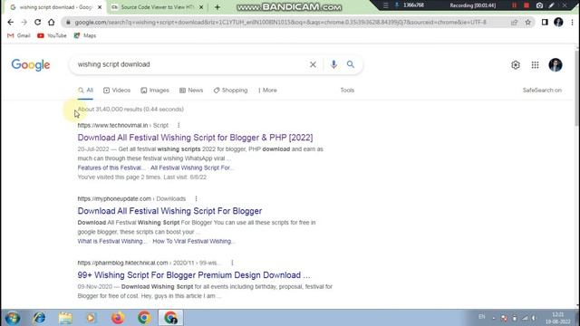Viewport: 580px width, 326px height.
Task: Open SafeSearch on settings
Action: [x=542, y=91]
